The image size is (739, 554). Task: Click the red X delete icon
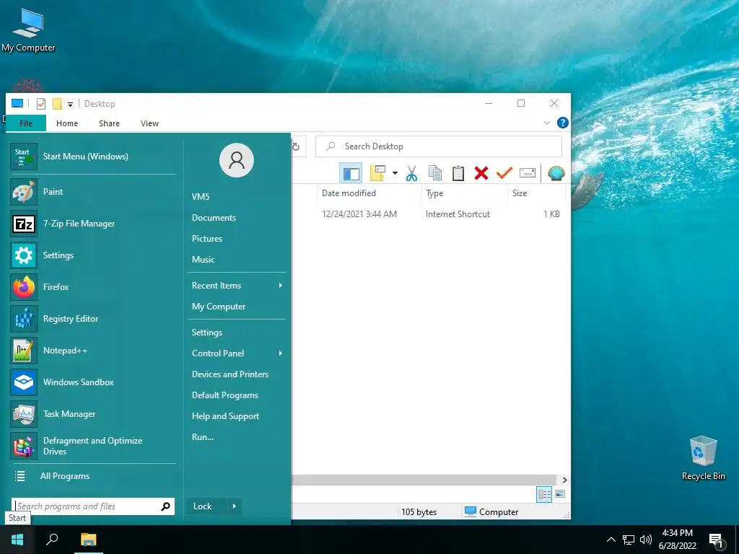pos(481,173)
